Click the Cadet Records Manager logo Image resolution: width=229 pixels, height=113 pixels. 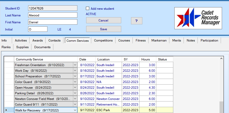click(x=198, y=18)
